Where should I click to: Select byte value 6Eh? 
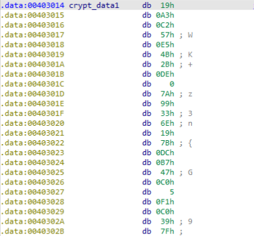tap(167, 123)
